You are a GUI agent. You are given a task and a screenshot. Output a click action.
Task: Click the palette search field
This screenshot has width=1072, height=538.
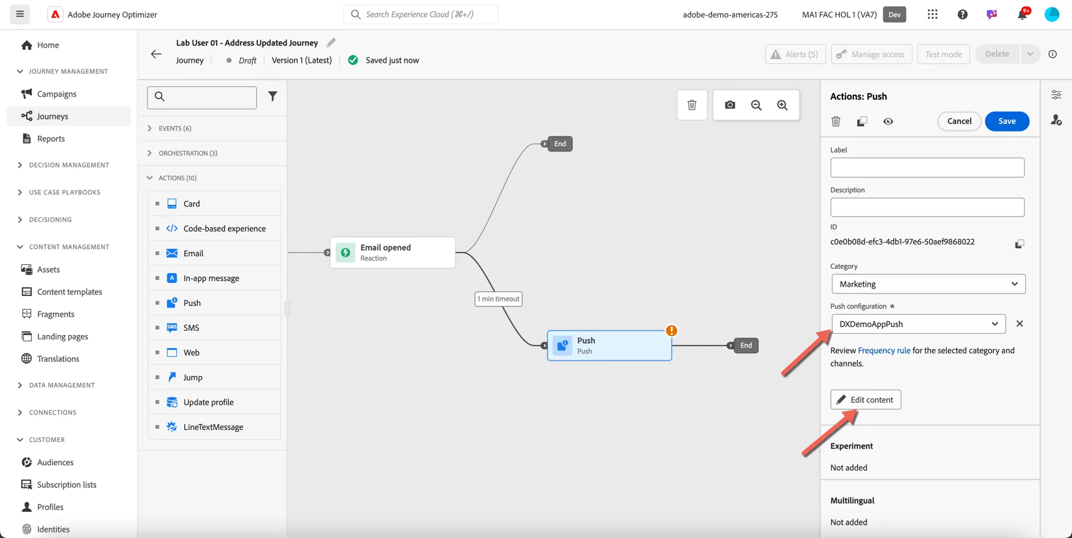[202, 97]
